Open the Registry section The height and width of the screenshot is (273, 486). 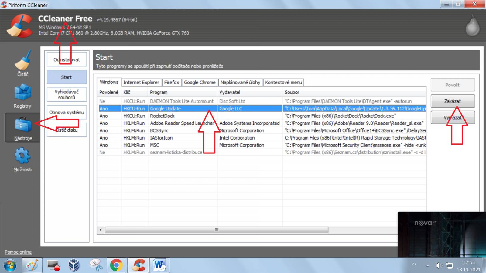tap(22, 96)
